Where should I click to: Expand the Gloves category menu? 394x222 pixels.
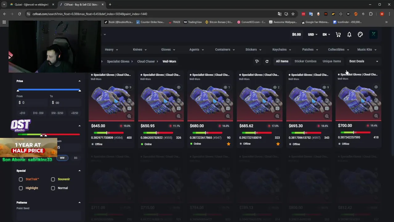pos(168,50)
